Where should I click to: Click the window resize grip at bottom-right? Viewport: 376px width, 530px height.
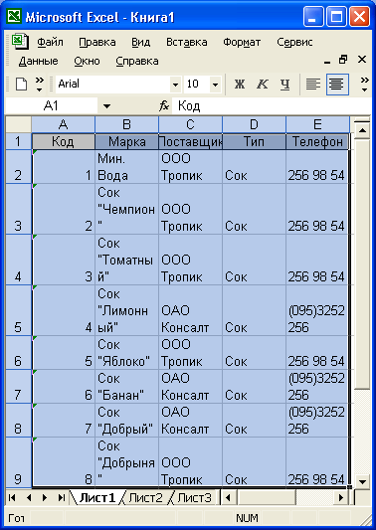[365, 520]
